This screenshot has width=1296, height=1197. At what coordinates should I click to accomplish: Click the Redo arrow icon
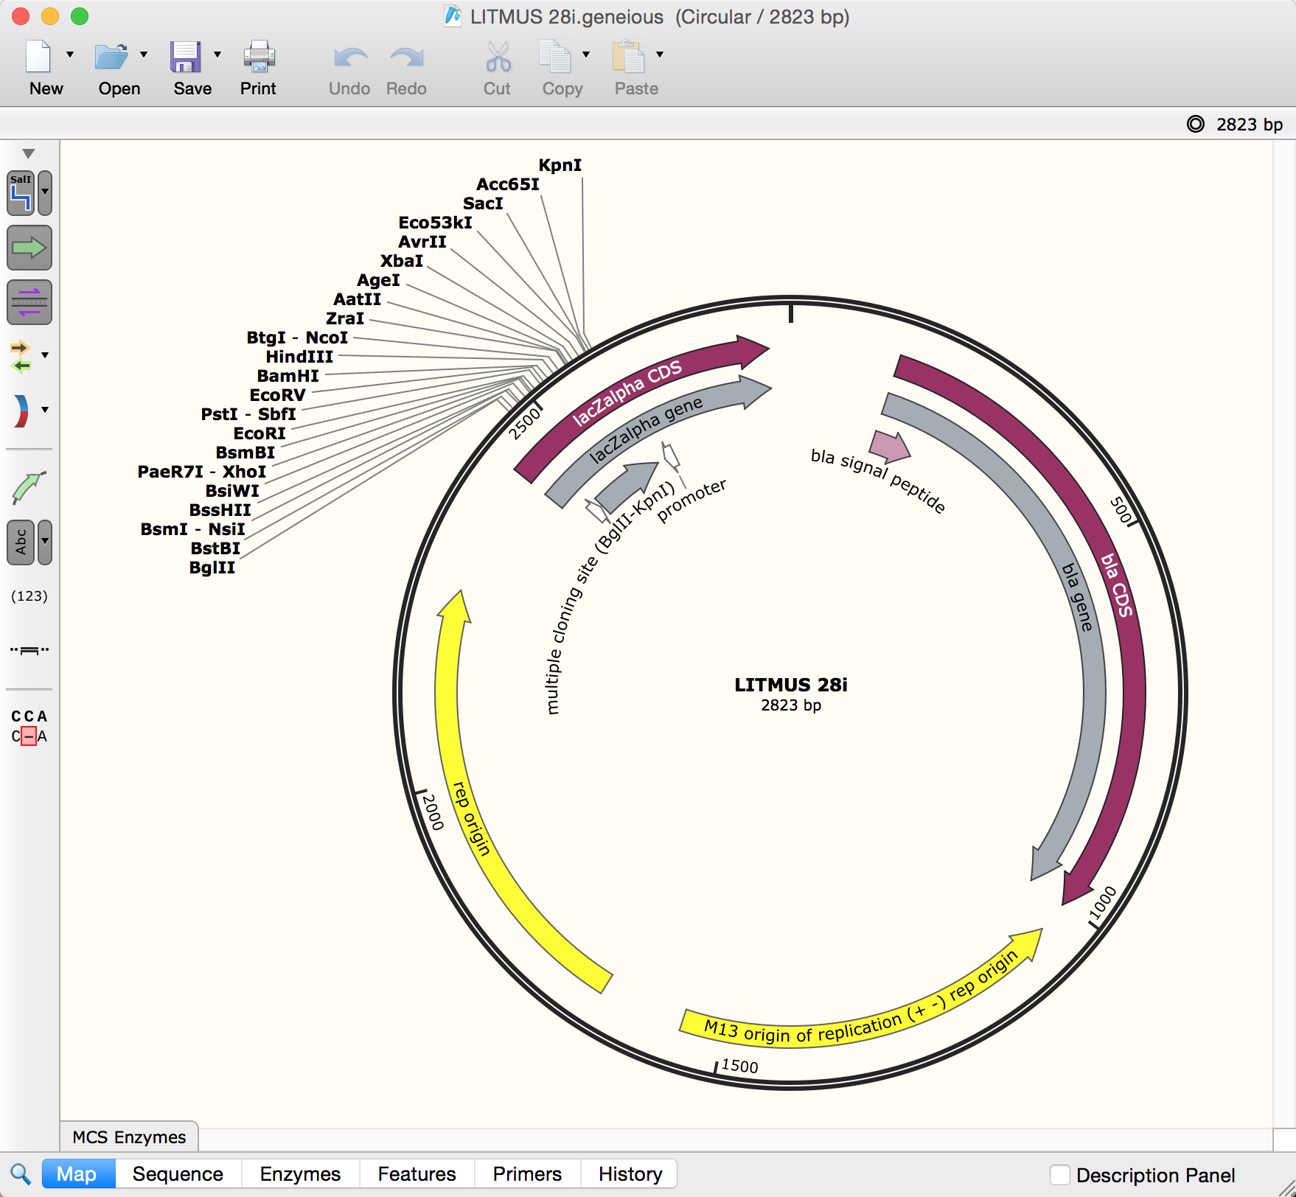tap(407, 57)
